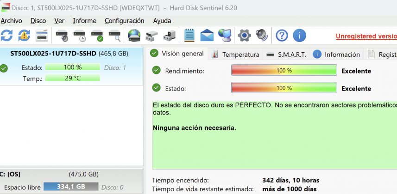Click 'Disco: 1' label in disk panel
Viewport: 397px width, 194px height.
click(115, 68)
